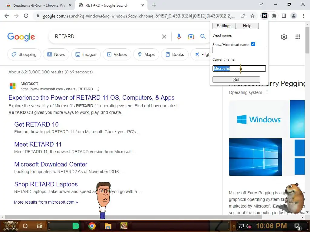Image resolution: width=310 pixels, height=232 pixels.
Task: Open the sitelink starting with 'Get'
Action: point(36,124)
